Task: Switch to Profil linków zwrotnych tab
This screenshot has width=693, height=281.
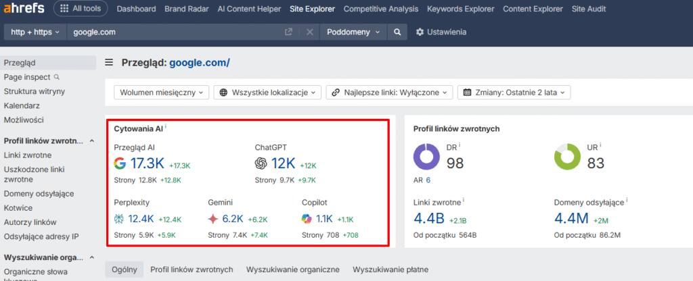Action: click(192, 270)
